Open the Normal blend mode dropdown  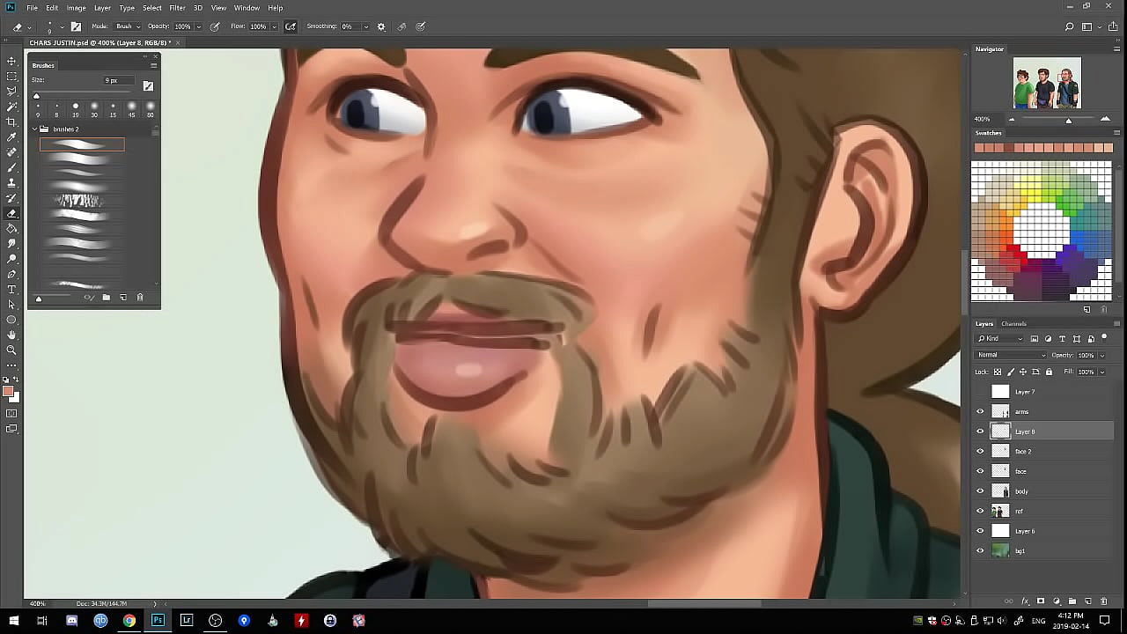(x=1010, y=355)
